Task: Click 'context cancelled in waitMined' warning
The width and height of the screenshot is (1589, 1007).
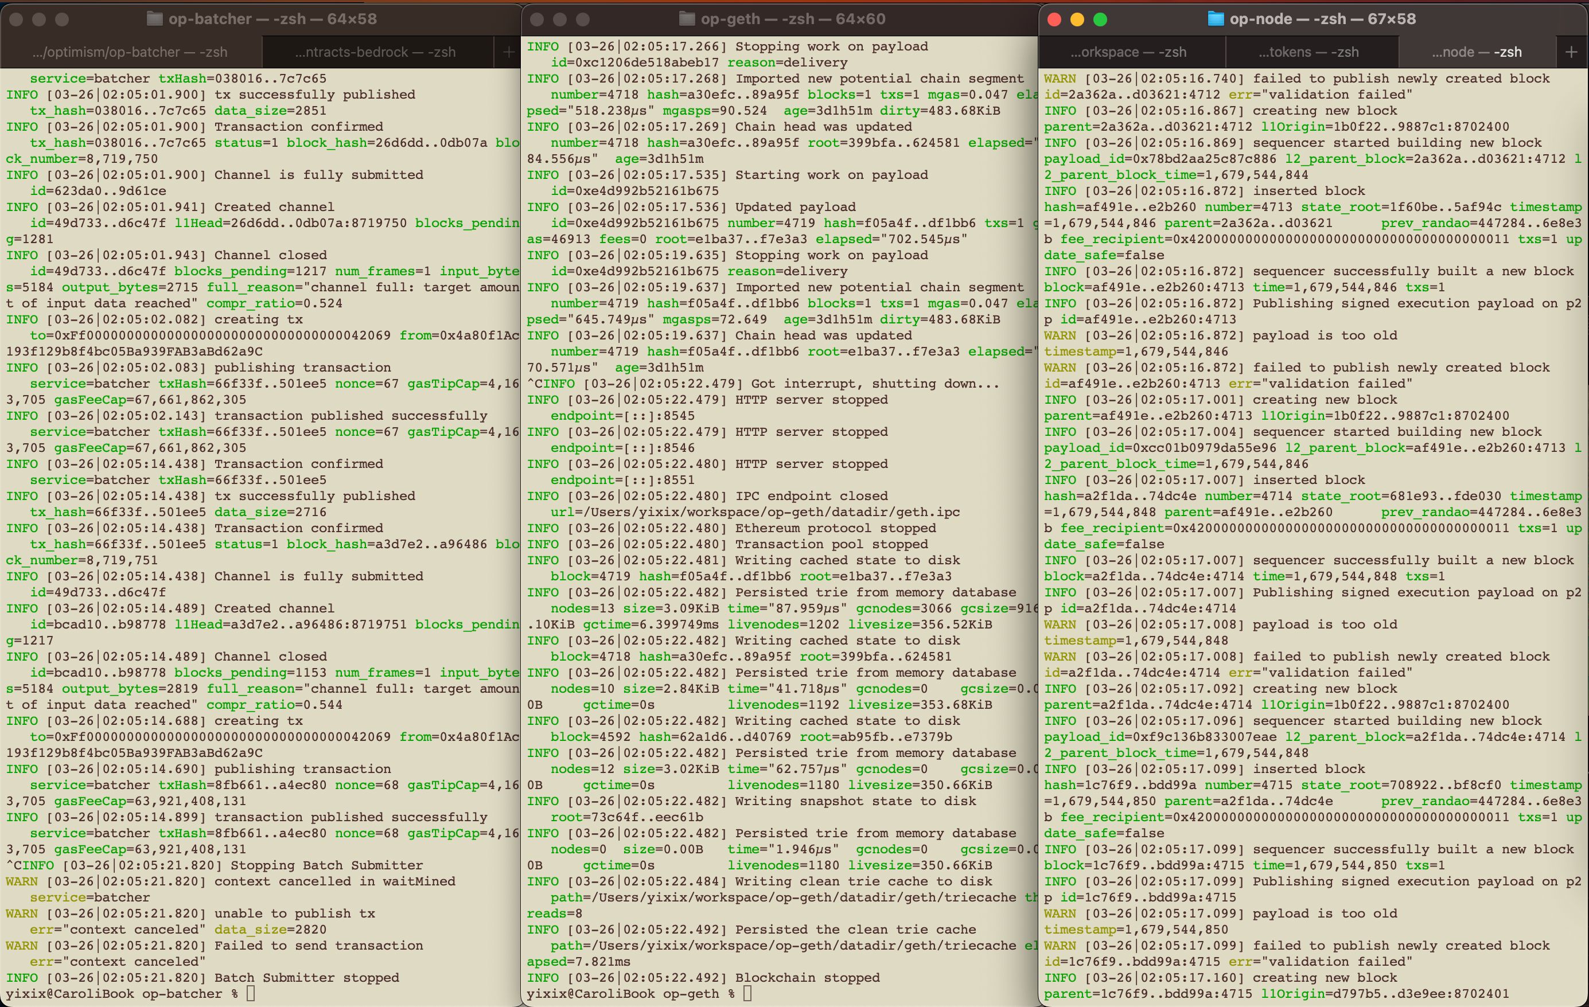Action: pyautogui.click(x=230, y=881)
